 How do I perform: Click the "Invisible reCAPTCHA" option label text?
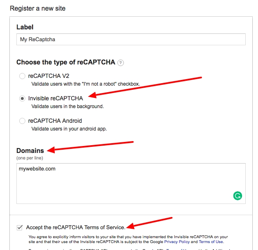pyautogui.click(x=56, y=98)
